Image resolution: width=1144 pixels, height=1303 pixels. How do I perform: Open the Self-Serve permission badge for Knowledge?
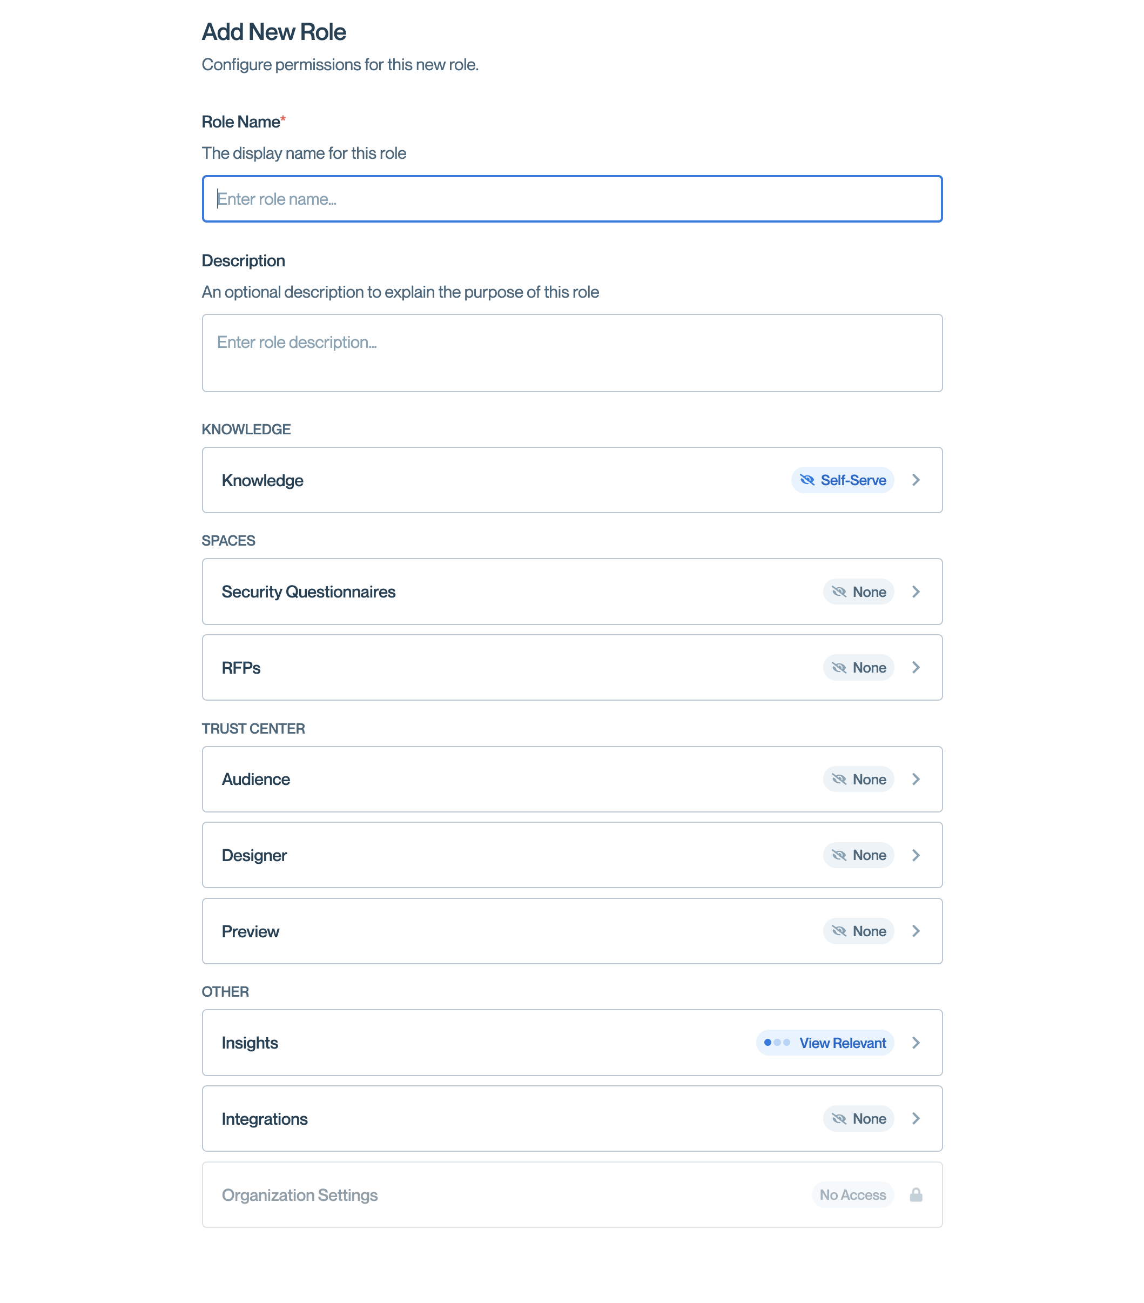[843, 480]
